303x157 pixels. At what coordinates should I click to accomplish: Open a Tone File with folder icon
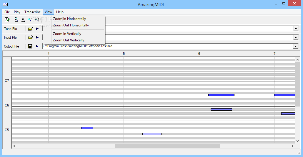click(30, 29)
